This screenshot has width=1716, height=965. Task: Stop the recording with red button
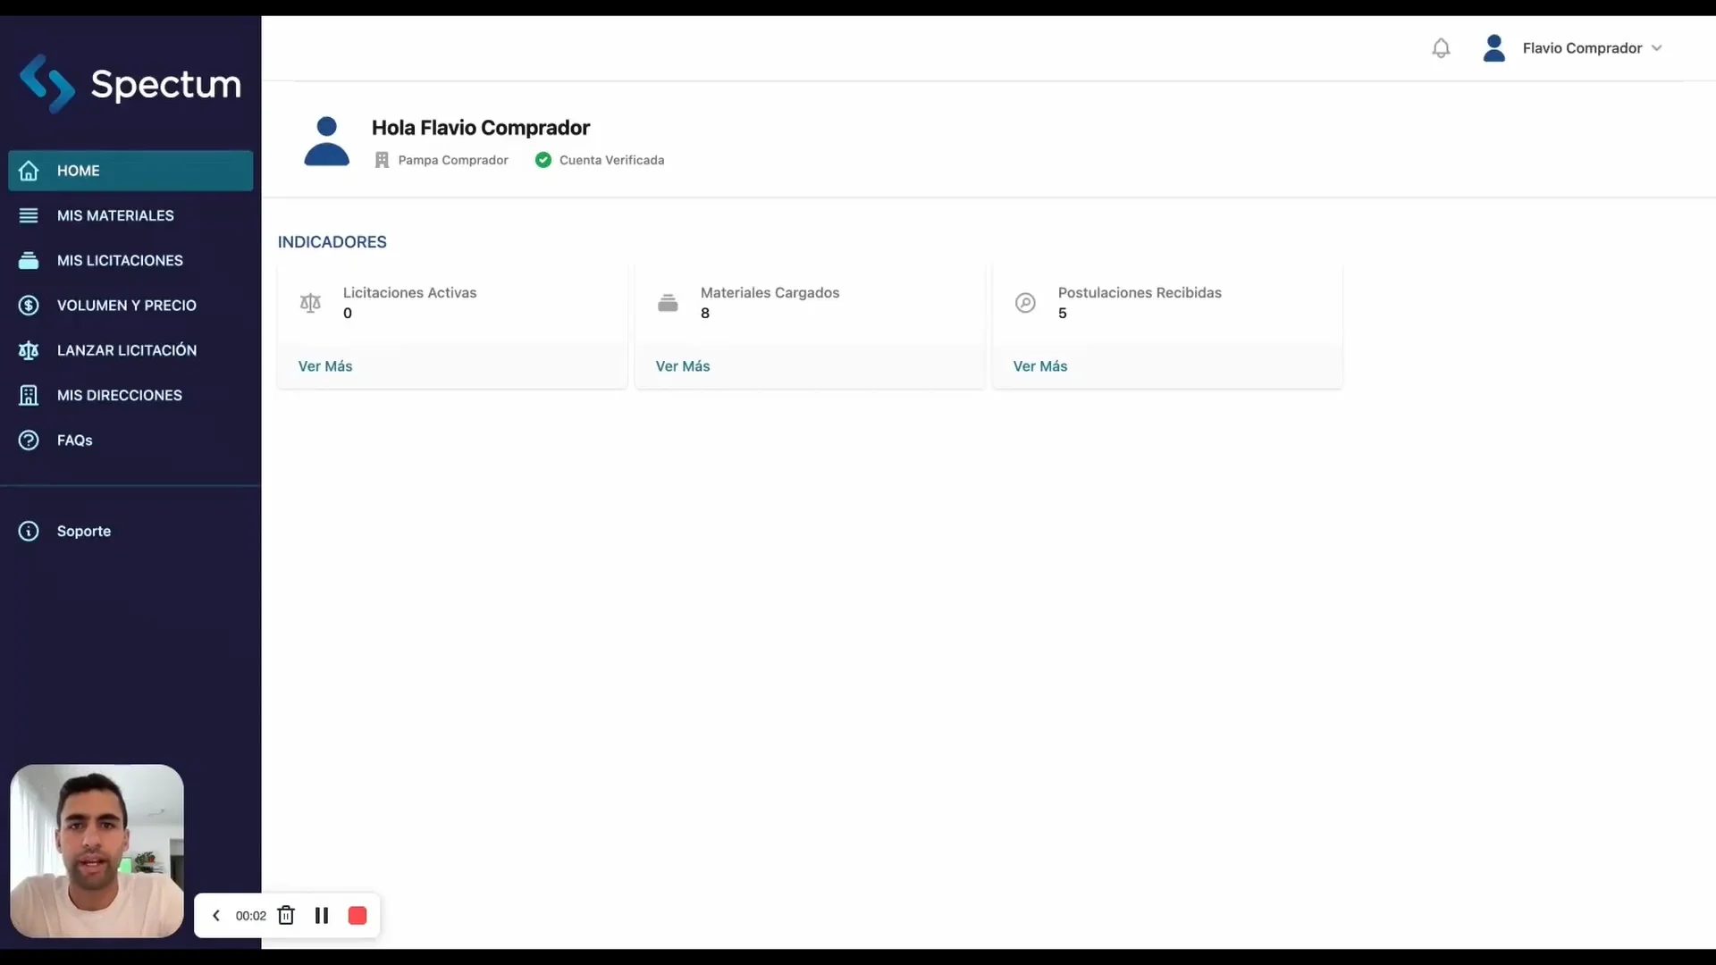click(x=357, y=916)
